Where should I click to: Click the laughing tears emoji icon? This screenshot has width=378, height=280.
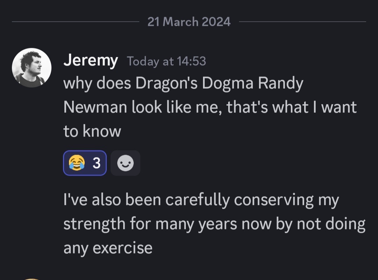[77, 163]
